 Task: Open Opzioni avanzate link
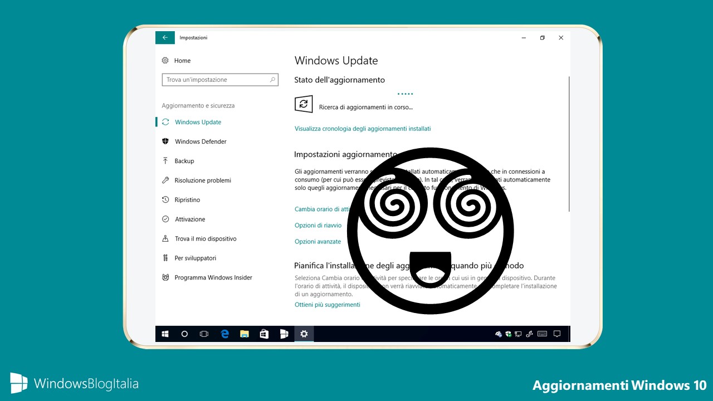318,242
